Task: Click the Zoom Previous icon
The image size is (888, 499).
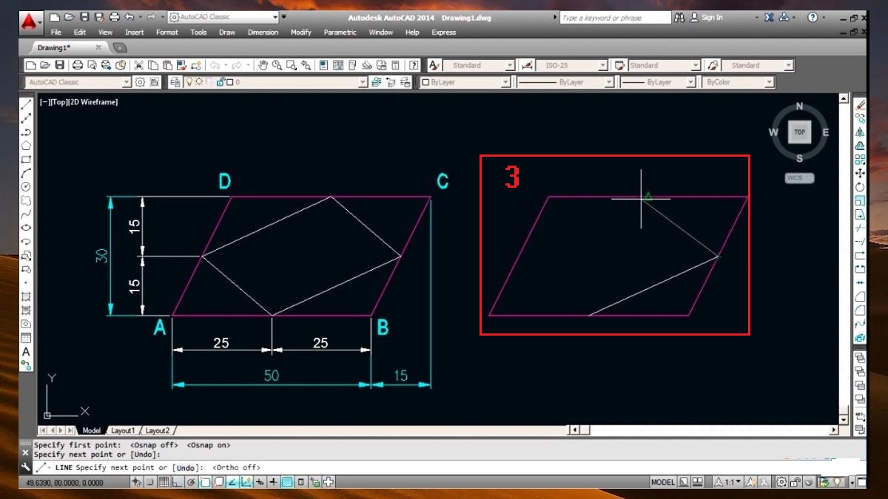Action: point(306,65)
